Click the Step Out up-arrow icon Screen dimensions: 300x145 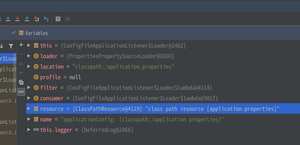(27, 19)
